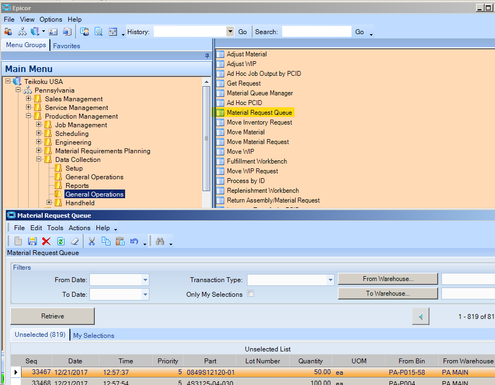Click the red X Delete icon

point(46,242)
